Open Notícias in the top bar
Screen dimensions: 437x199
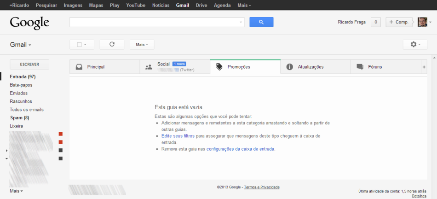pos(161,6)
